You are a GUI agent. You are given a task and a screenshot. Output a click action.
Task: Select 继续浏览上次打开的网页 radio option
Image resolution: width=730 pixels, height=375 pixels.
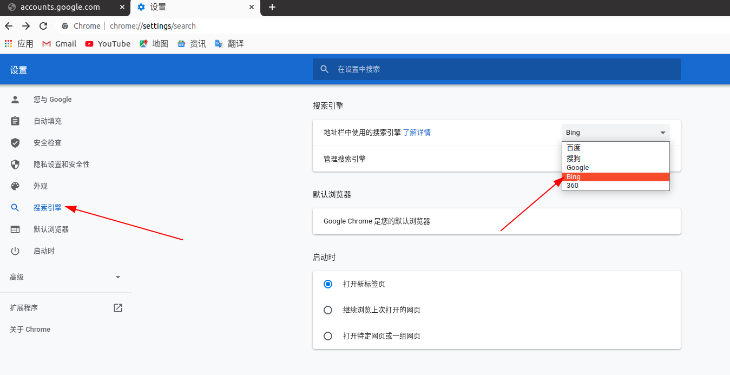pos(328,310)
